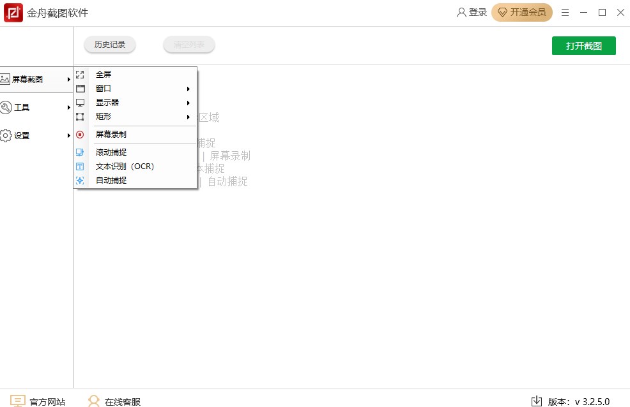
Task: Click the OCR text recognition icon
Action: (80, 166)
